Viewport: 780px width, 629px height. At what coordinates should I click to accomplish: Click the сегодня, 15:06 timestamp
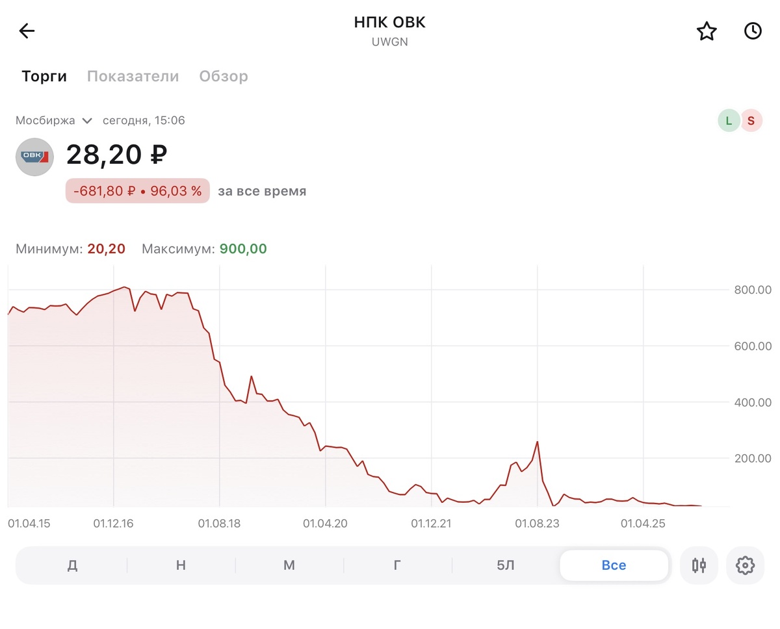point(144,120)
